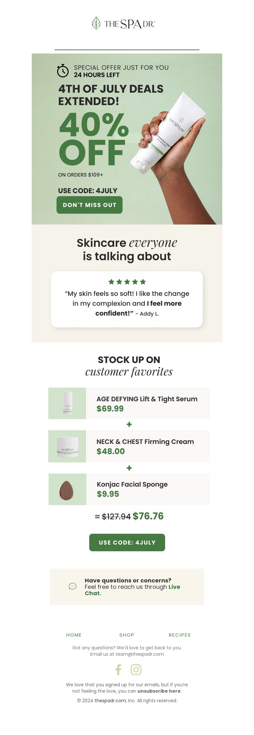Open the HOME footer menu link
This screenshot has height=735, width=254.
pyautogui.click(x=74, y=635)
